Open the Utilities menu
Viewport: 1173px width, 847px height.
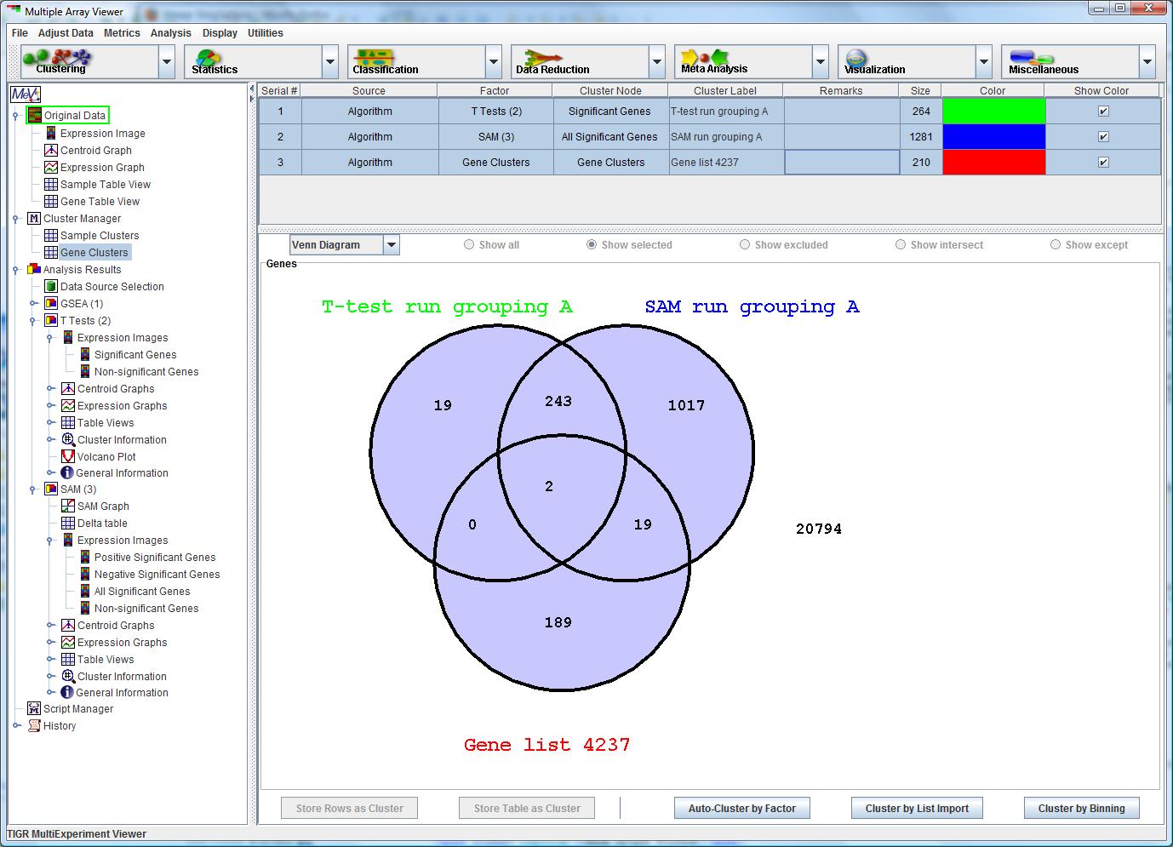pyautogui.click(x=265, y=33)
